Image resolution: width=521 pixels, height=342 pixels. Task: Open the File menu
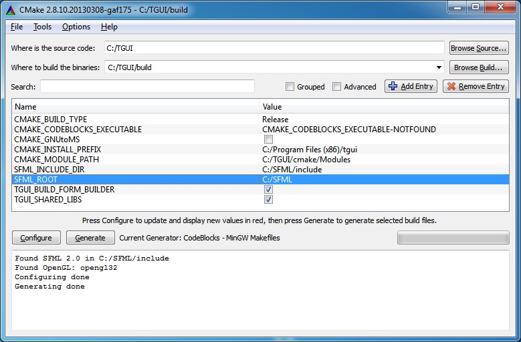17,27
